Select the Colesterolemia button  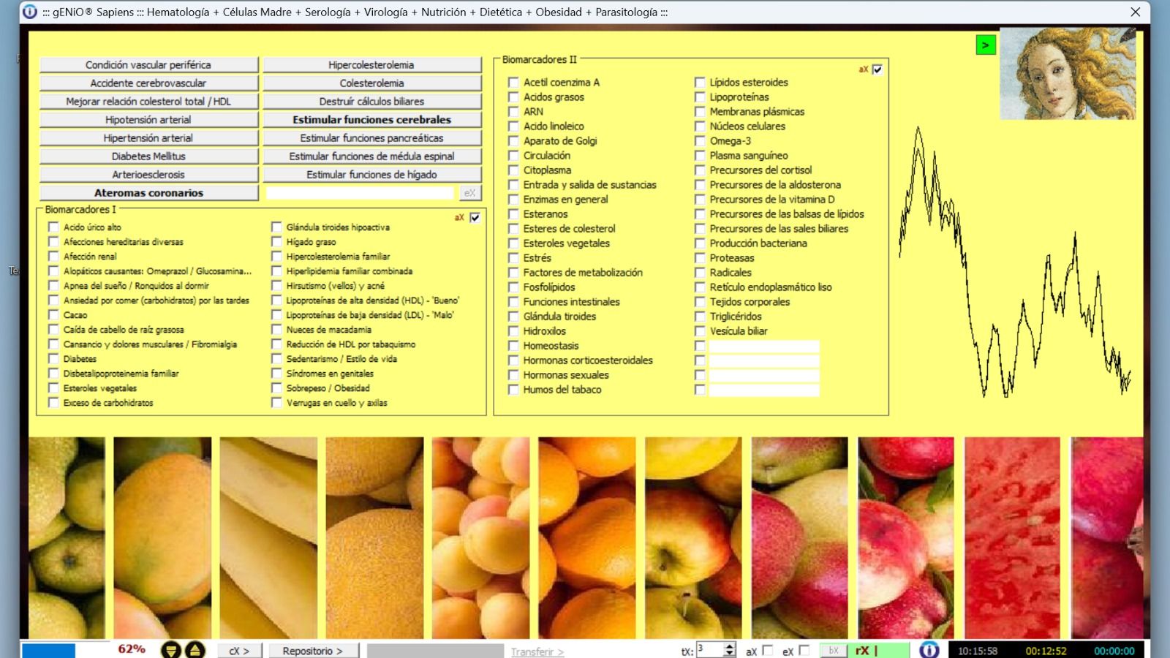point(371,83)
